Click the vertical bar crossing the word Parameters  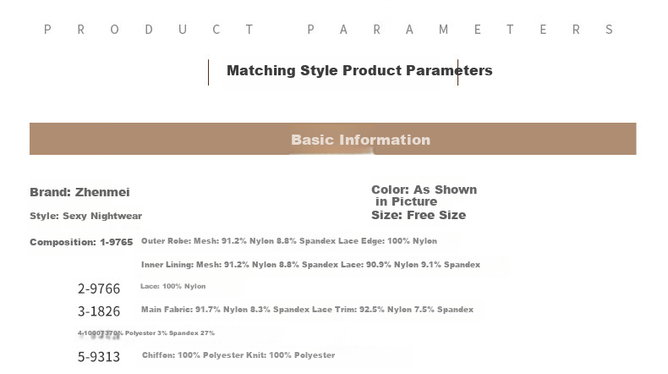458,73
